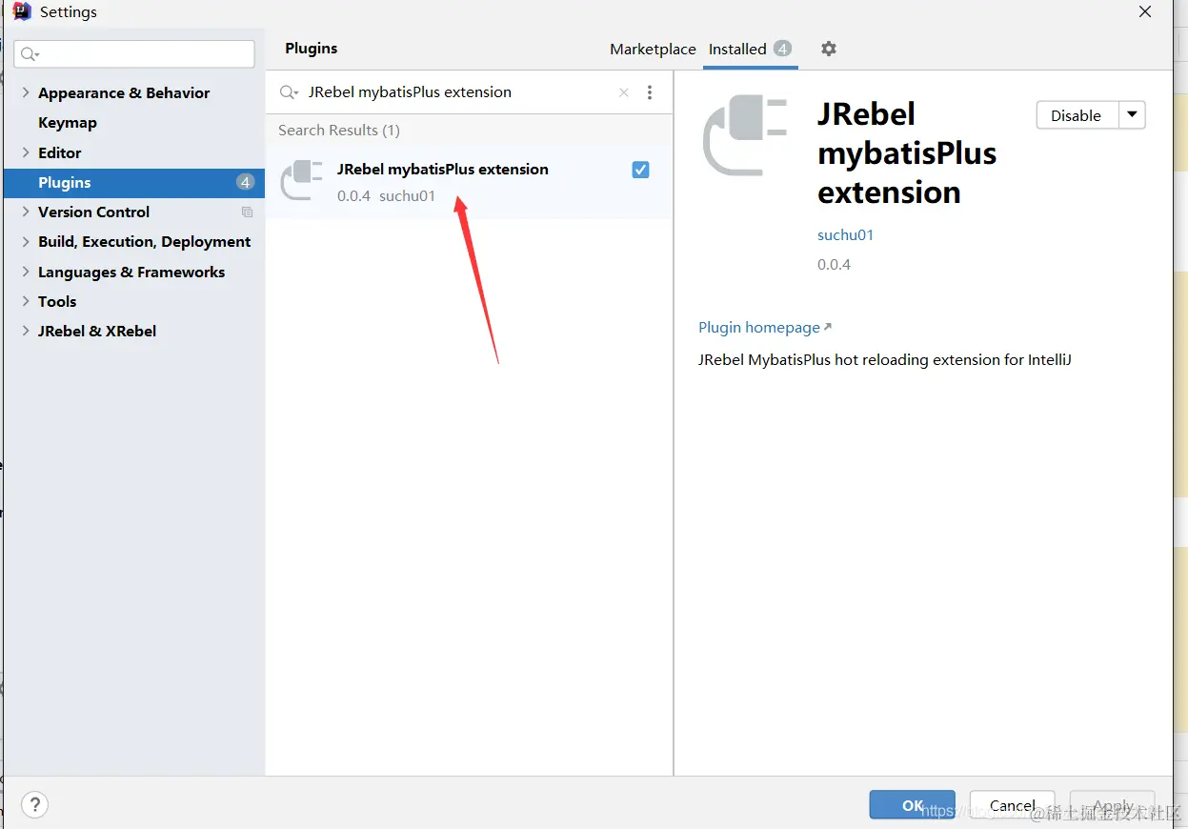Viewport: 1188px width, 829px height.
Task: Click the Version Control copy settings icon
Action: click(x=248, y=212)
